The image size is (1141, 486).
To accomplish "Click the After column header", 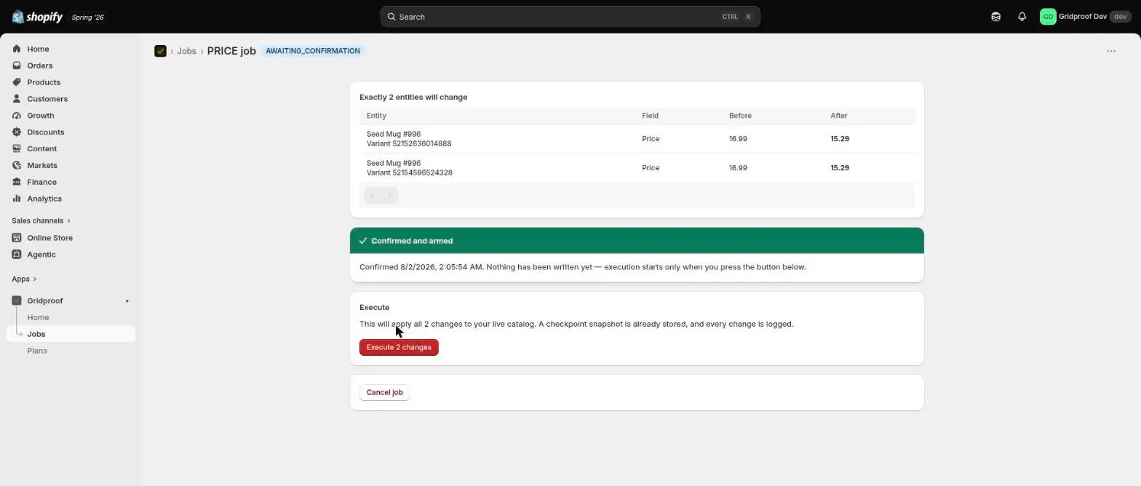I will (x=839, y=116).
